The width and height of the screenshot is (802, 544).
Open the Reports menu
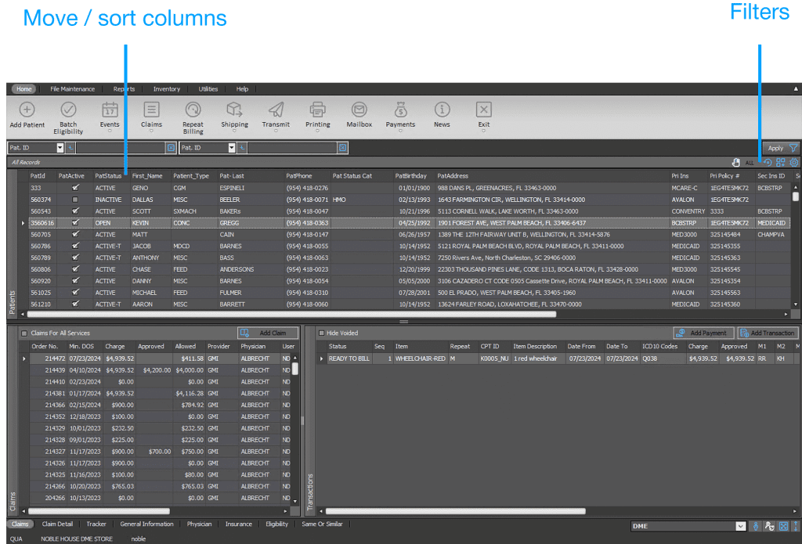pos(123,88)
